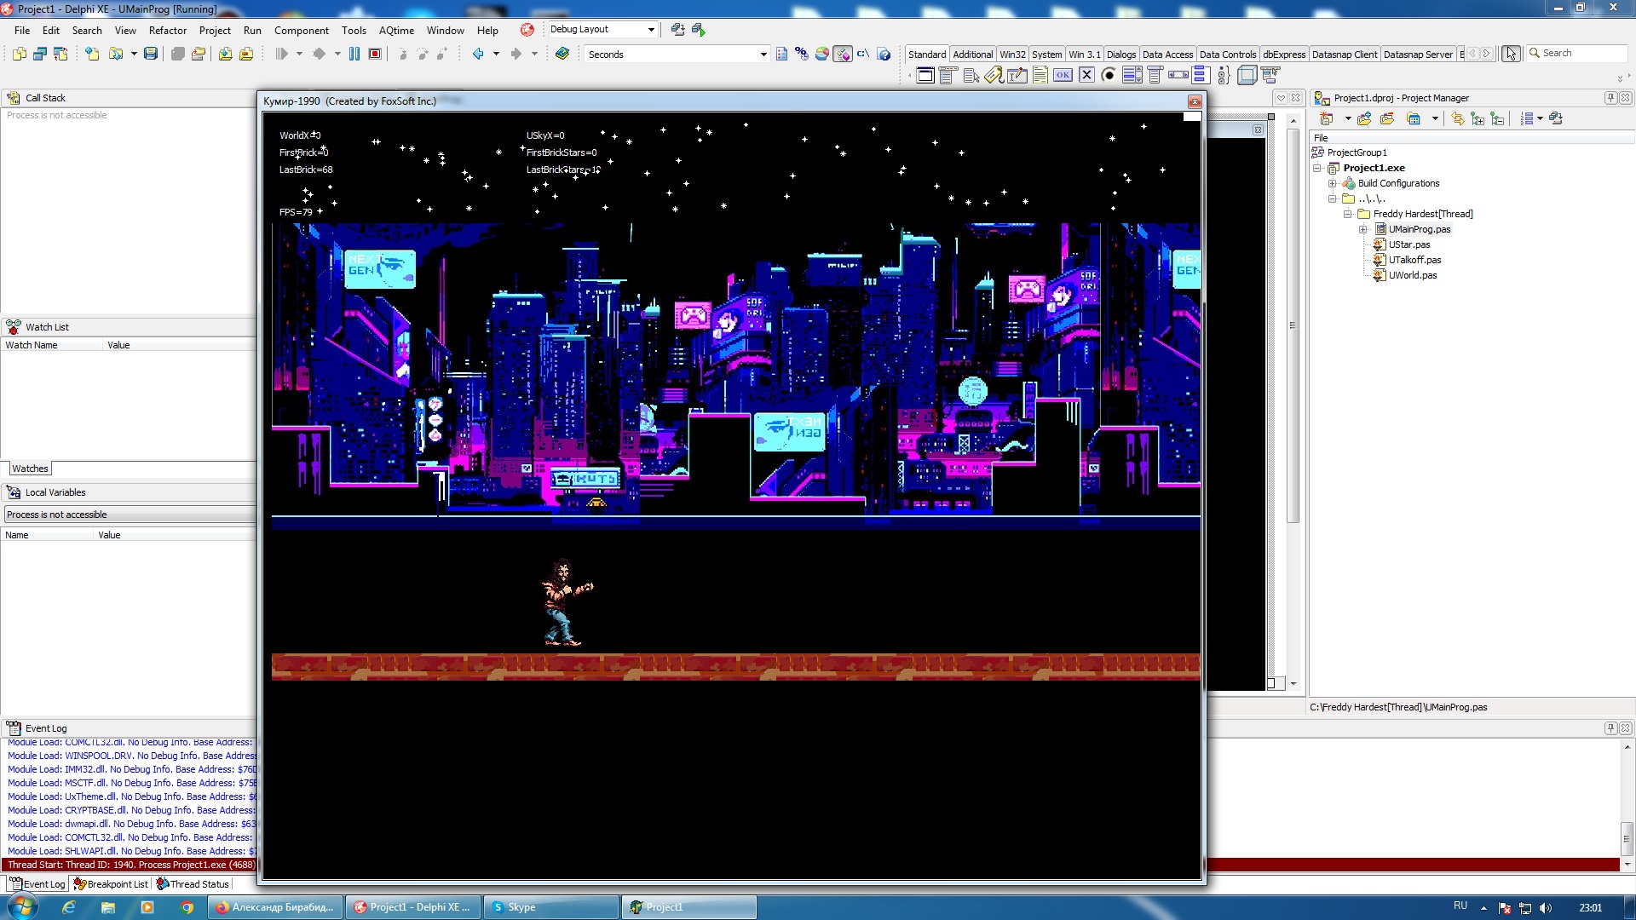The width and height of the screenshot is (1636, 920).
Task: Switch to the Thread Status tab
Action: point(193,884)
